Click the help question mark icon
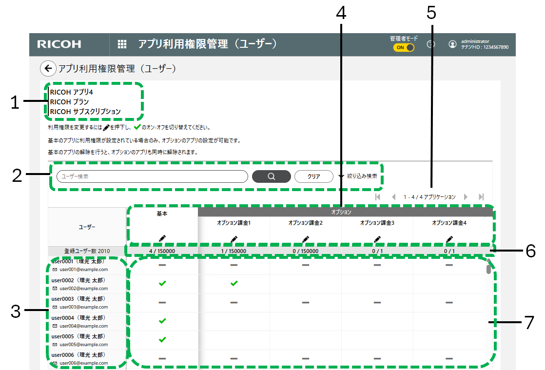The image size is (545, 370). pos(430,44)
